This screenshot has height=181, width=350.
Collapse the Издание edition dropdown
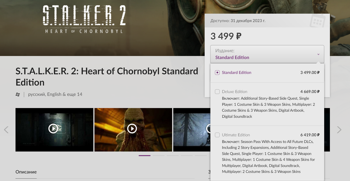[267, 54]
